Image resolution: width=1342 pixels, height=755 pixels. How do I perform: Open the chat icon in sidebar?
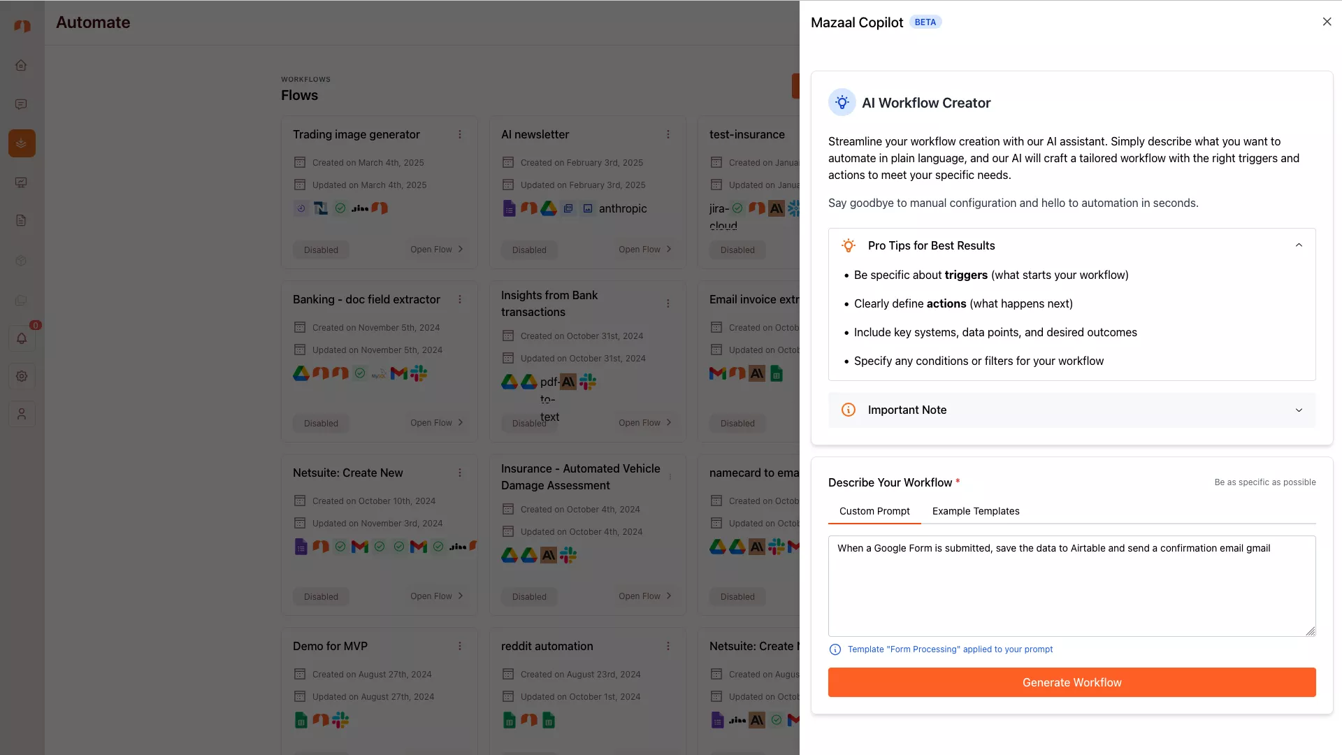point(21,104)
